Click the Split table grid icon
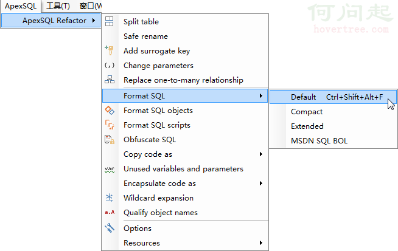The height and width of the screenshot is (251, 398). click(x=110, y=21)
